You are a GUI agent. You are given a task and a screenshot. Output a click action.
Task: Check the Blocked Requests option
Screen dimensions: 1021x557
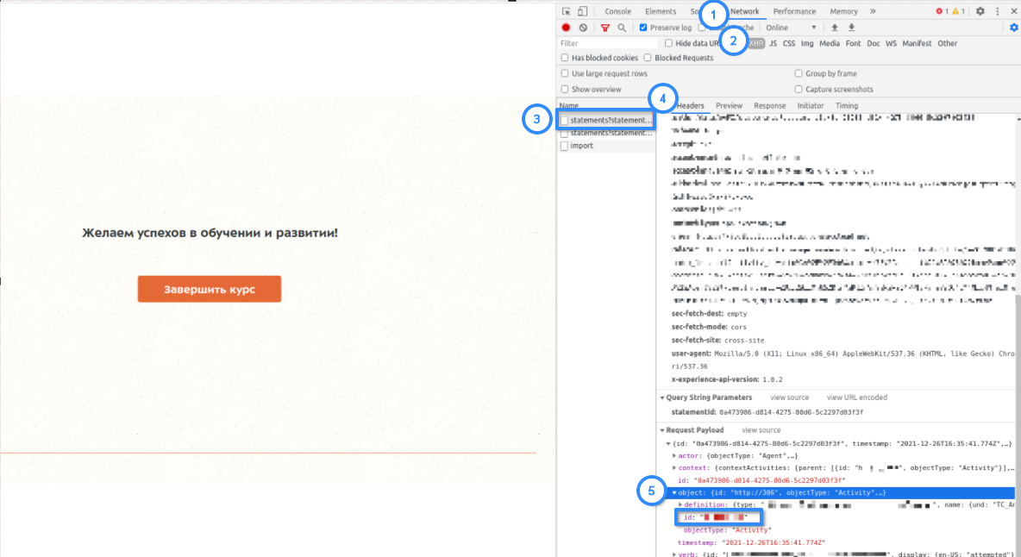(x=648, y=58)
